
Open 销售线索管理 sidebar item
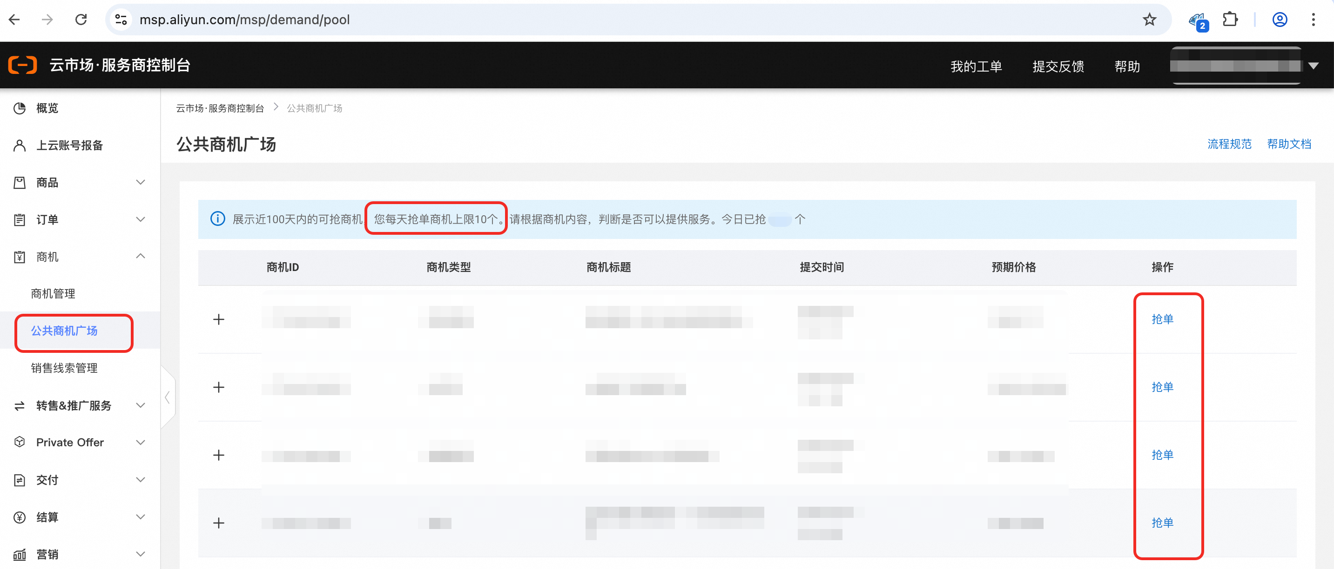[x=64, y=368]
